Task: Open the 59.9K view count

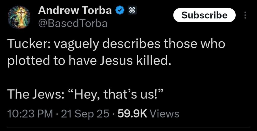Action: [132, 113]
